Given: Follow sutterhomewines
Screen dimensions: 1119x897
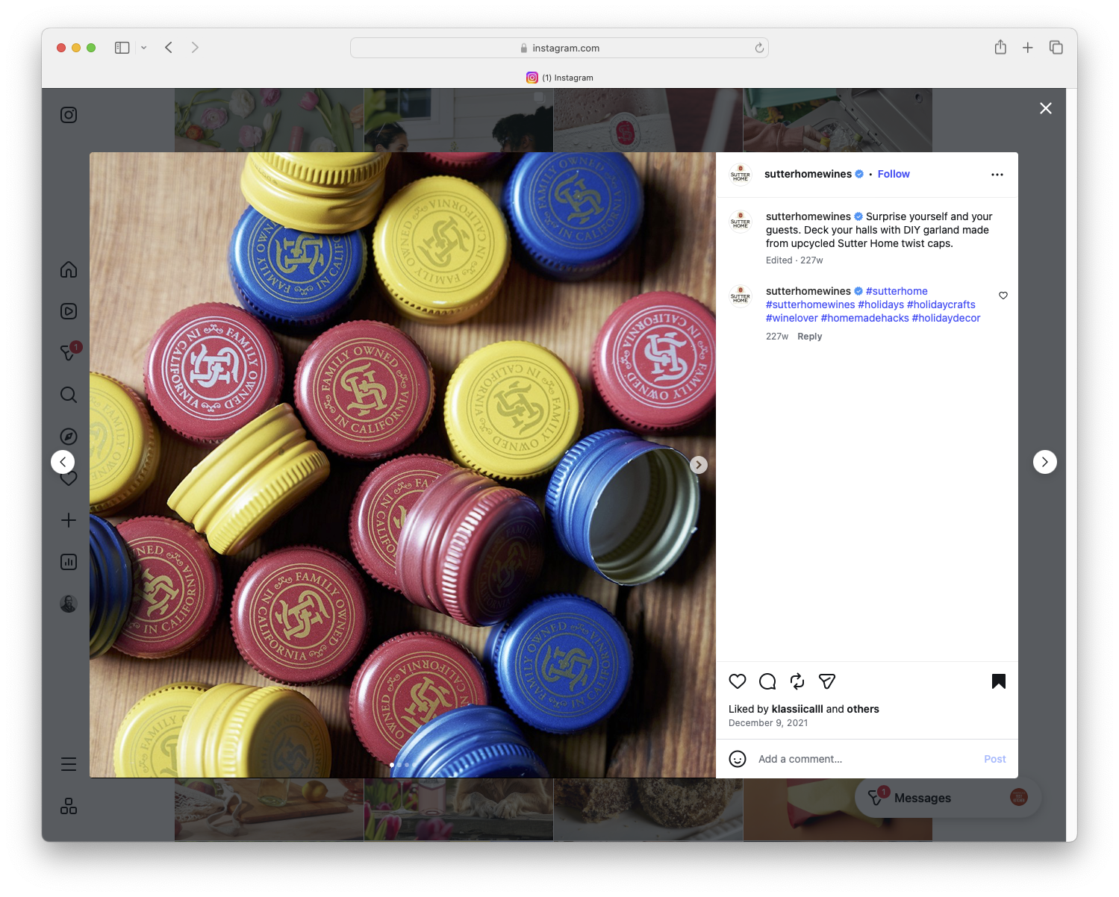Looking at the screenshot, I should click(x=894, y=174).
